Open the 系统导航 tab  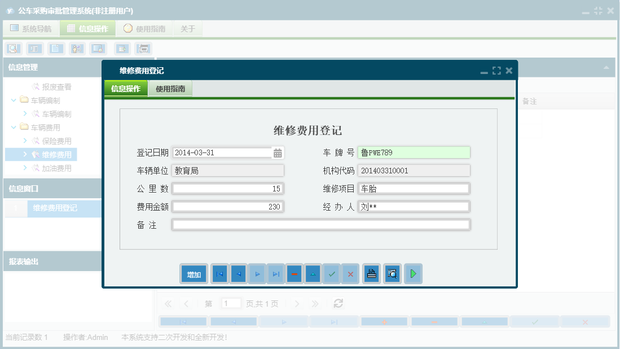point(31,28)
